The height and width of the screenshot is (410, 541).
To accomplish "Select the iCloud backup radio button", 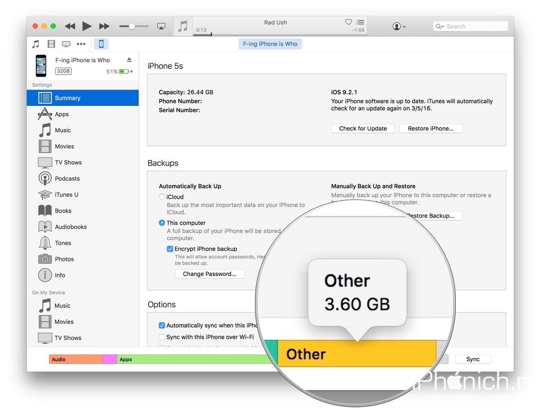I will tap(162, 197).
